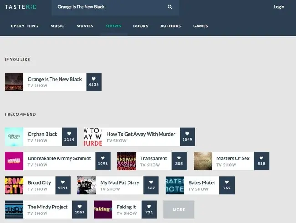Switch to the Books tab

point(141,26)
